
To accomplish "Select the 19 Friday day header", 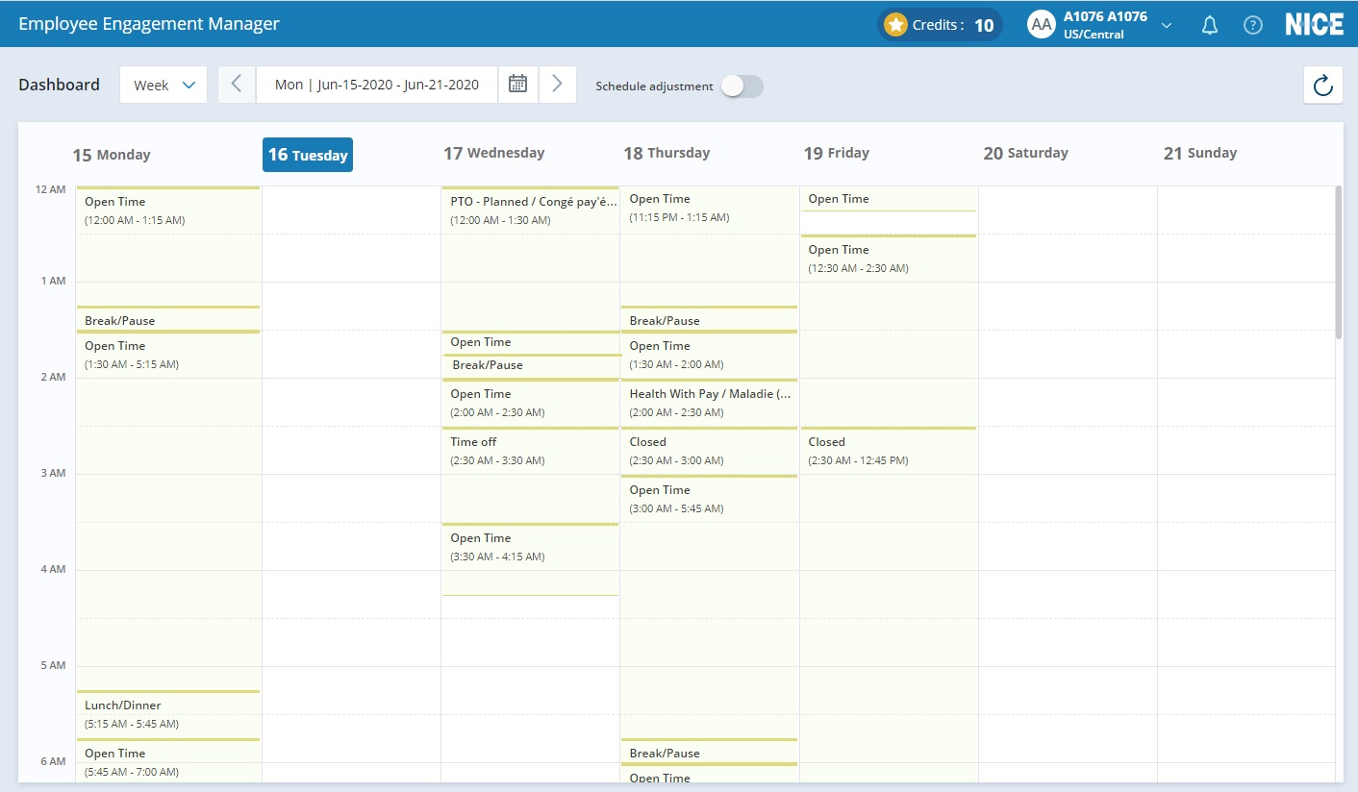I will (x=836, y=153).
